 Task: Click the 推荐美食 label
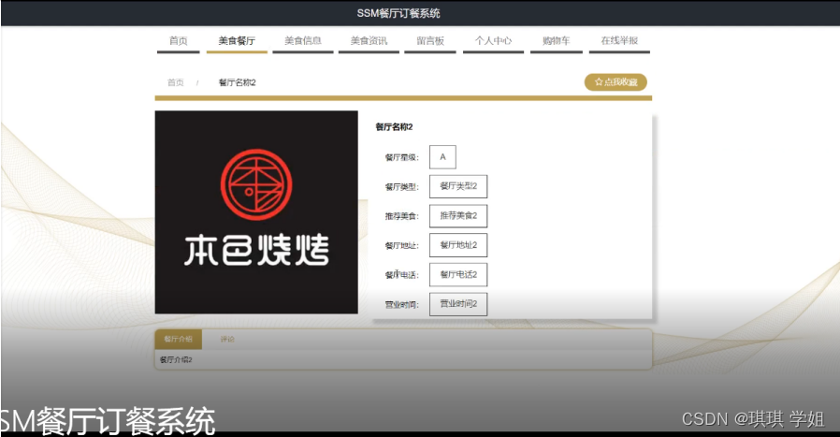click(402, 216)
